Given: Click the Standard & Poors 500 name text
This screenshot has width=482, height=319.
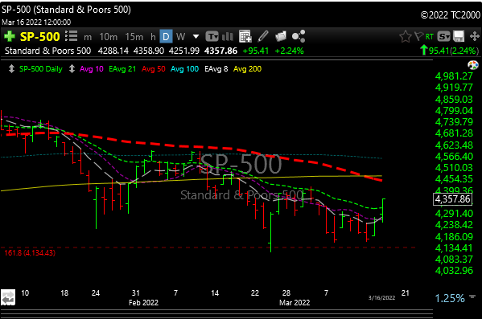Looking at the screenshot, I should 48,51.
